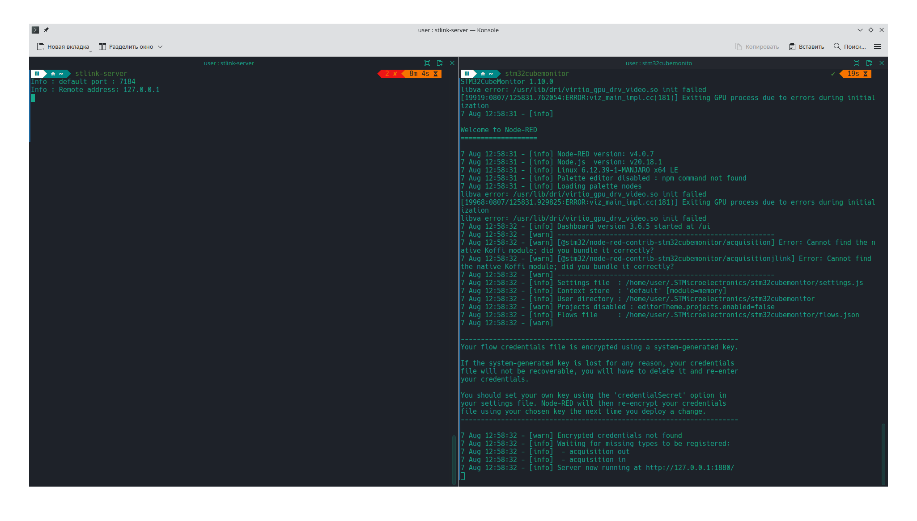Click the maximize-pane icon on stlink-server pane
Image resolution: width=917 pixels, height=521 pixels.
[x=427, y=63]
